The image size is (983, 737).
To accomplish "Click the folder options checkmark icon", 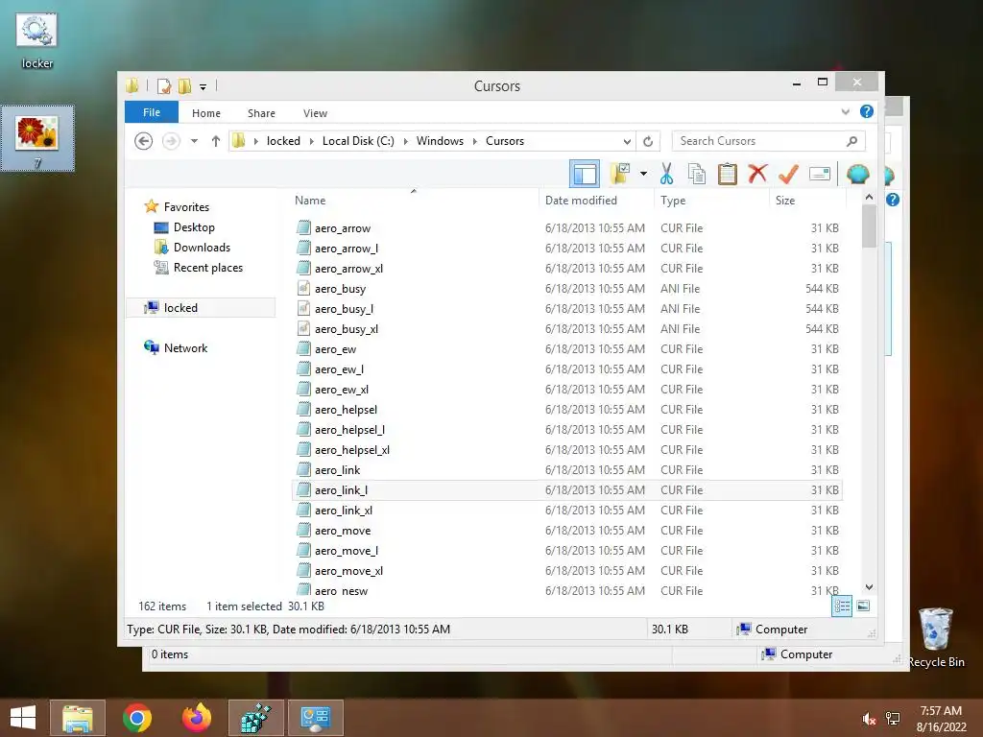I will (620, 174).
